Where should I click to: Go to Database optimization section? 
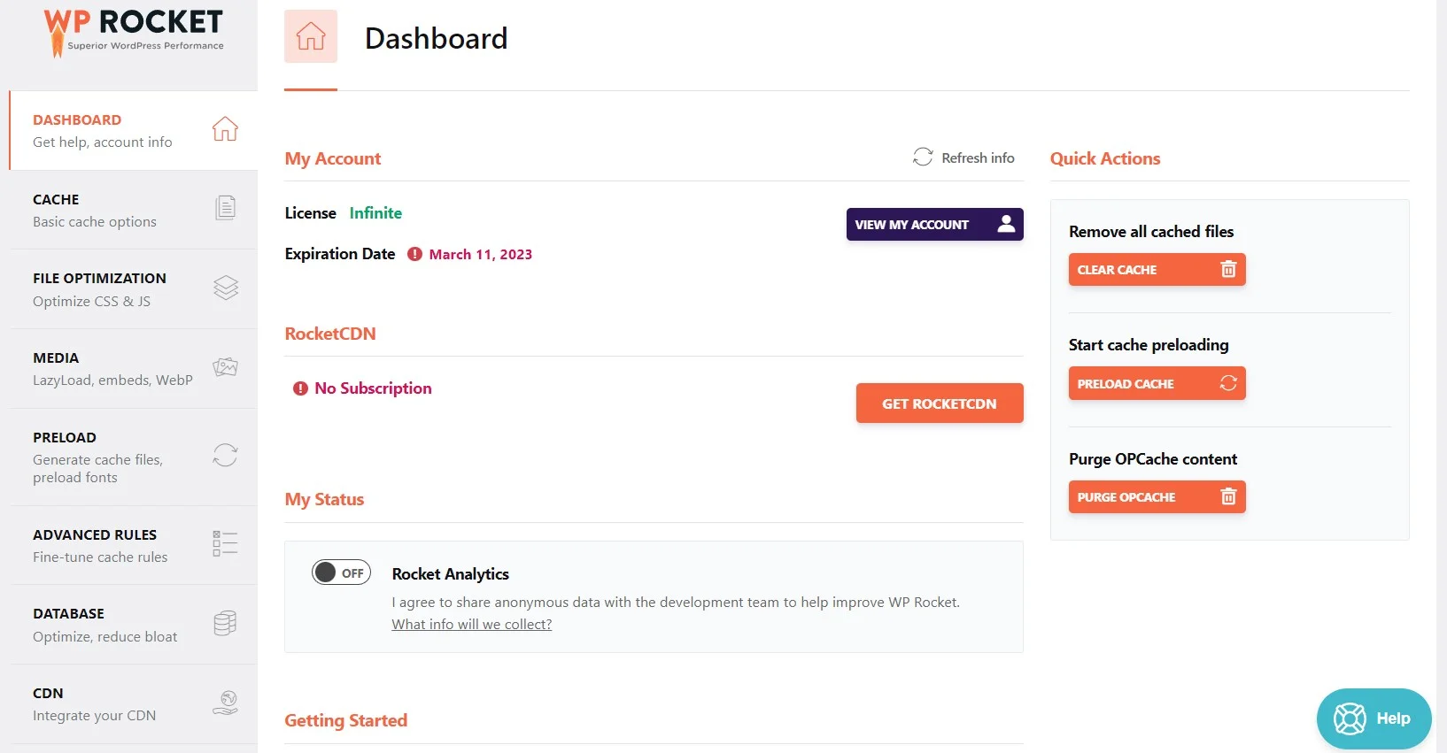[134, 625]
